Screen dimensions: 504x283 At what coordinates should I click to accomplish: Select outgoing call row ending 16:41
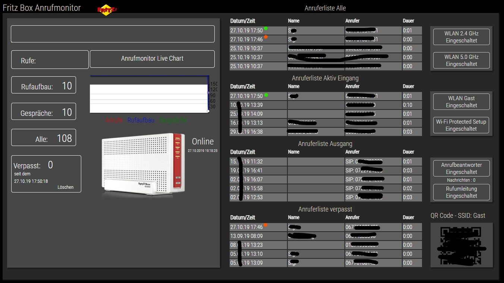(326, 171)
